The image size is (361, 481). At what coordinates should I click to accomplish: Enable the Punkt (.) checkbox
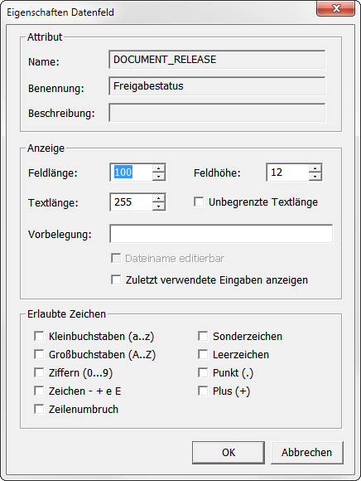[203, 372]
